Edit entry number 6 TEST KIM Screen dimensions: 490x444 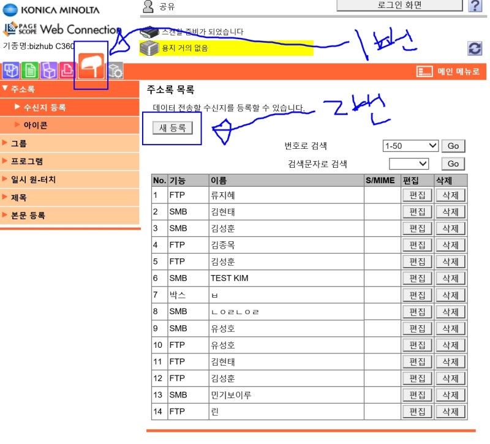click(417, 278)
